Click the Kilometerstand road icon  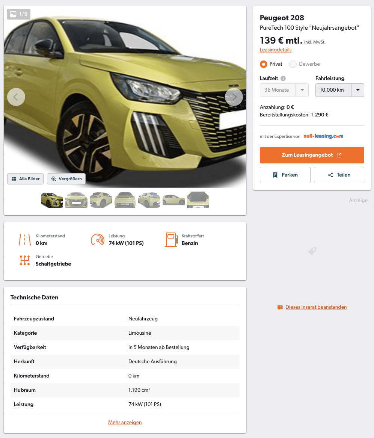point(25,240)
